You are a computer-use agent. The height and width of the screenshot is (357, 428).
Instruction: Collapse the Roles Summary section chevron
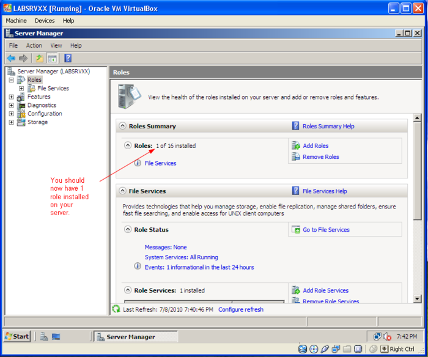point(121,126)
